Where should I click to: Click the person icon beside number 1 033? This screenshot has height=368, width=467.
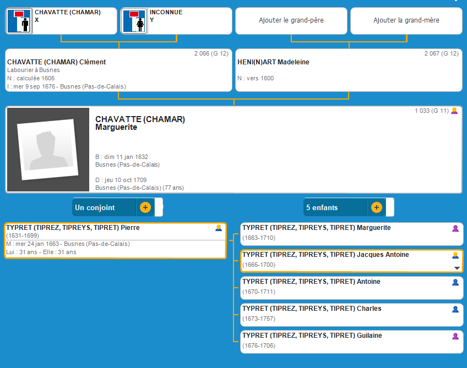click(454, 111)
